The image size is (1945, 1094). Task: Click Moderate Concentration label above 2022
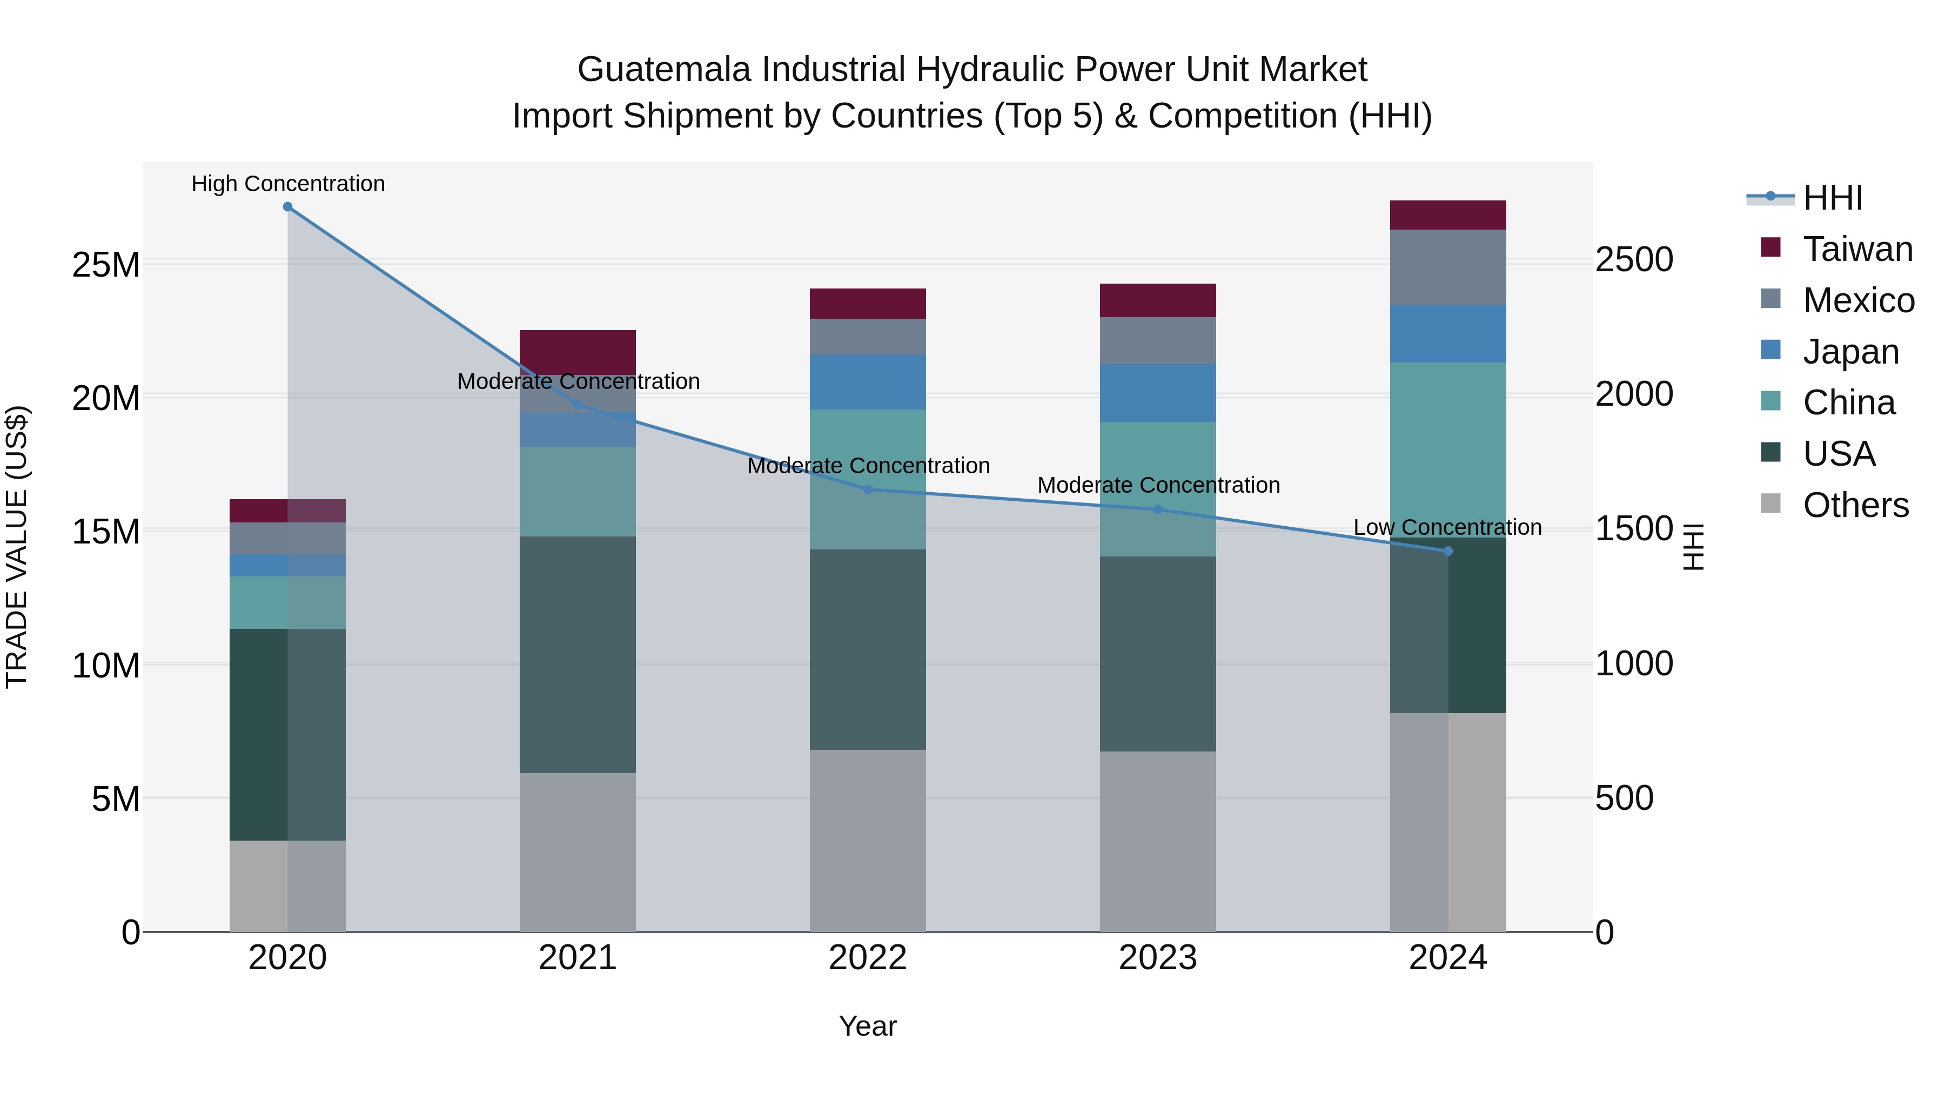(868, 466)
